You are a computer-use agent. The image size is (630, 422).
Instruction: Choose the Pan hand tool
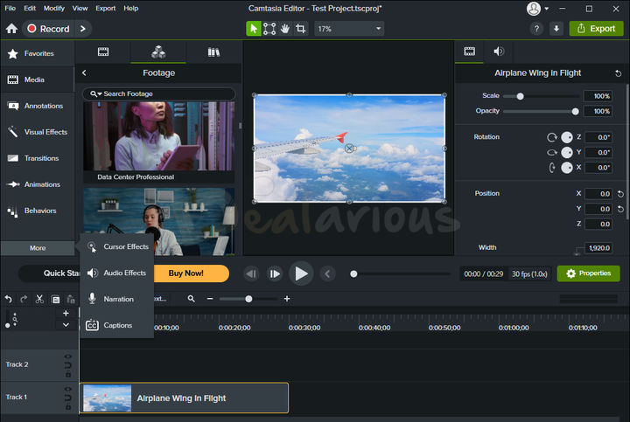[285, 29]
